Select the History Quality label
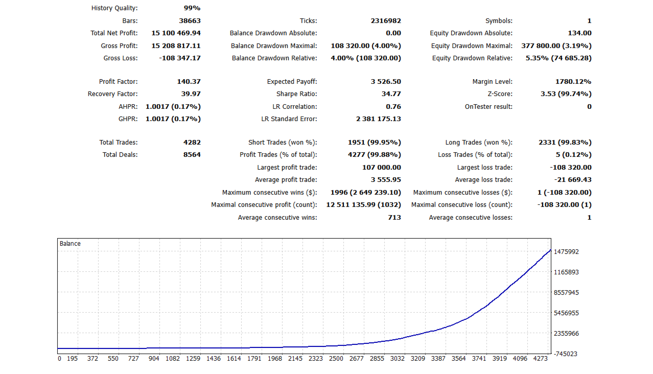The image size is (653, 374). click(x=114, y=8)
